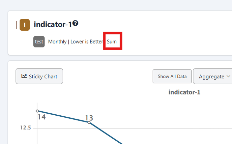Click the descending blue line after point 13
The image size is (232, 144).
click(x=106, y=133)
